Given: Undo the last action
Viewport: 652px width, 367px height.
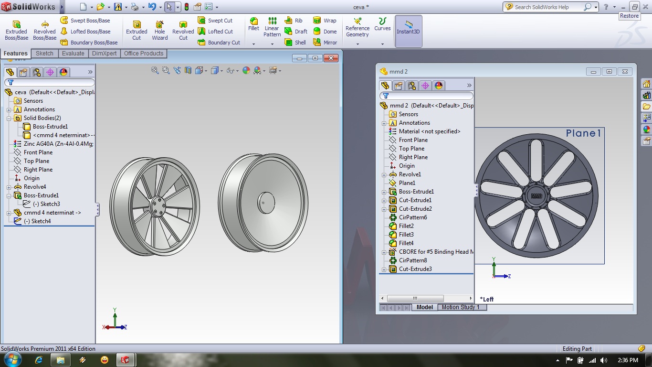Looking at the screenshot, I should pos(152,7).
